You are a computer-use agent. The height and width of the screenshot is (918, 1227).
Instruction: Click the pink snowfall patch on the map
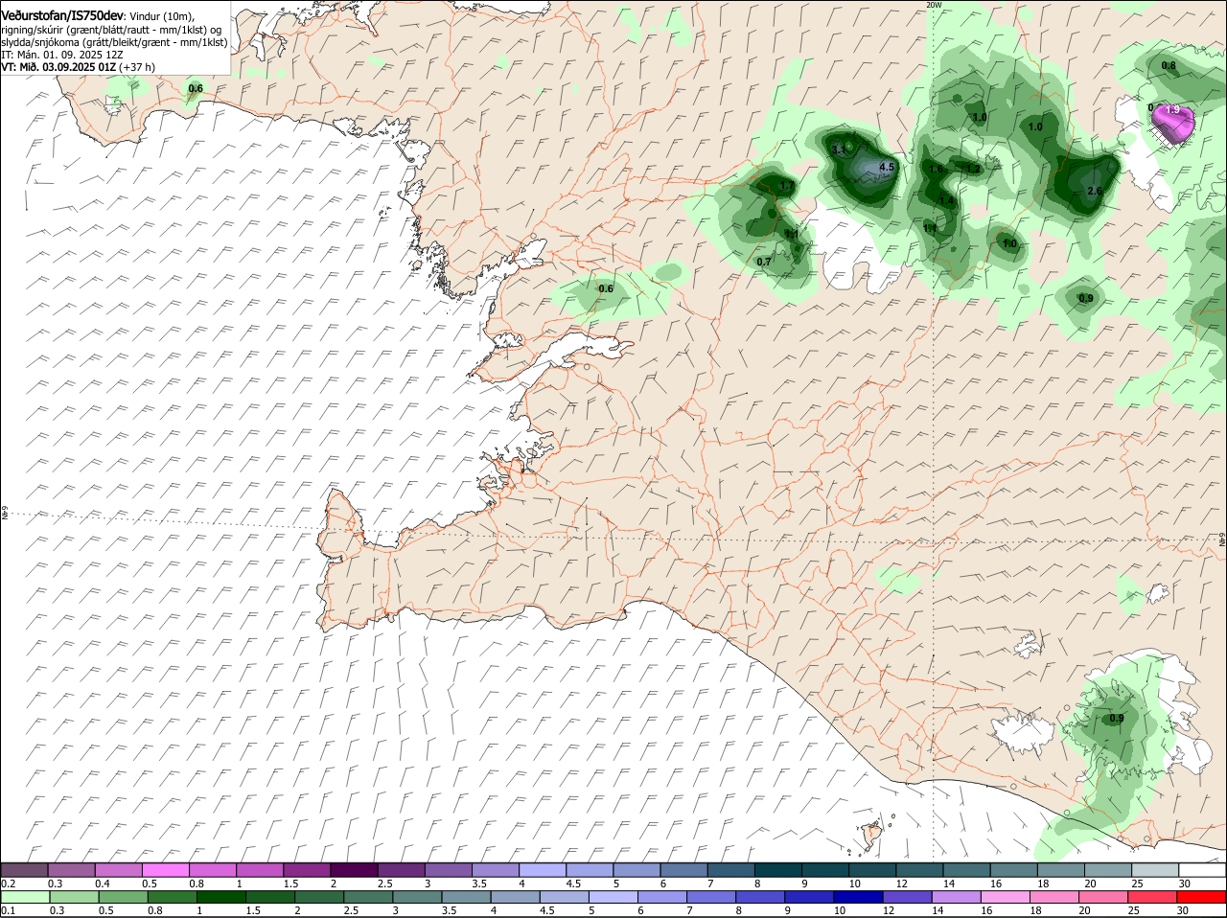(x=1174, y=123)
